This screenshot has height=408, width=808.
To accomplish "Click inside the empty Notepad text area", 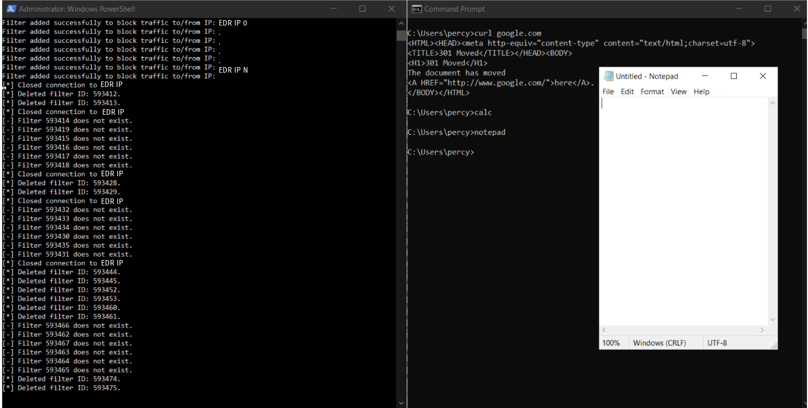I will 683,211.
